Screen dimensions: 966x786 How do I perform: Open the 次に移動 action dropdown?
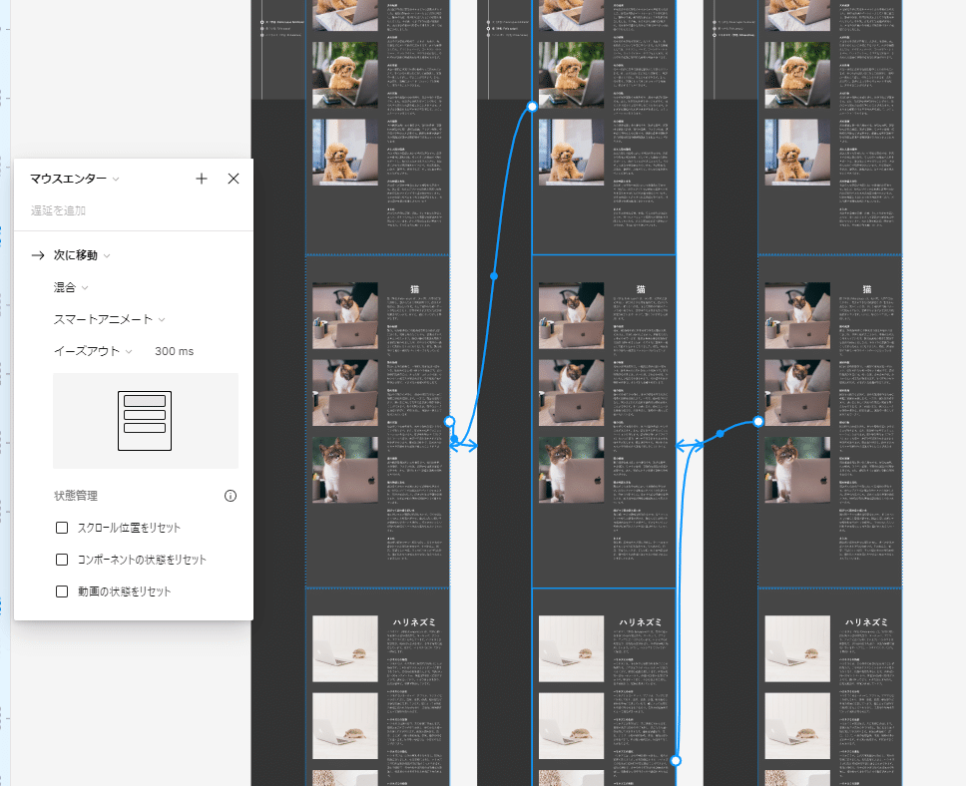pos(81,255)
